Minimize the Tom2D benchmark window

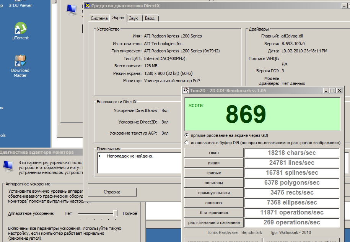point(326,91)
